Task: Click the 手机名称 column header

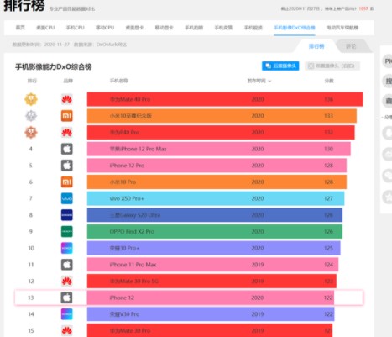Action: coord(118,81)
